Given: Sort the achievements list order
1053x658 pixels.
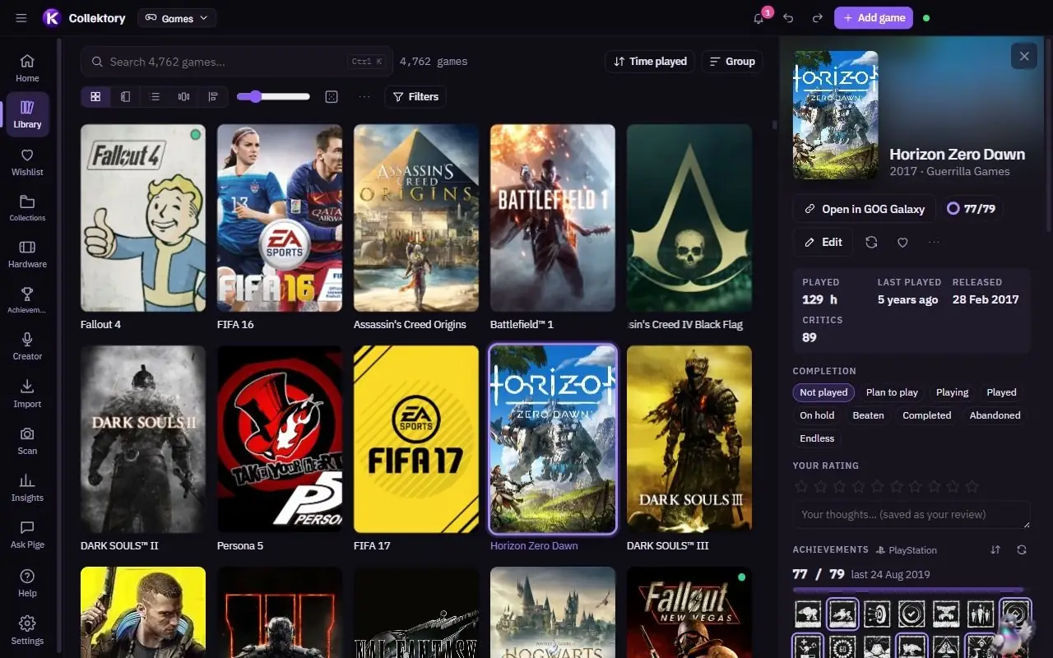Looking at the screenshot, I should (995, 549).
